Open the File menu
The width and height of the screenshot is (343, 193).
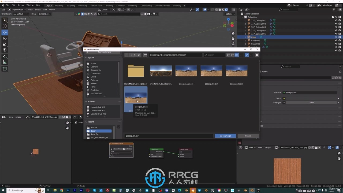click(7, 5)
